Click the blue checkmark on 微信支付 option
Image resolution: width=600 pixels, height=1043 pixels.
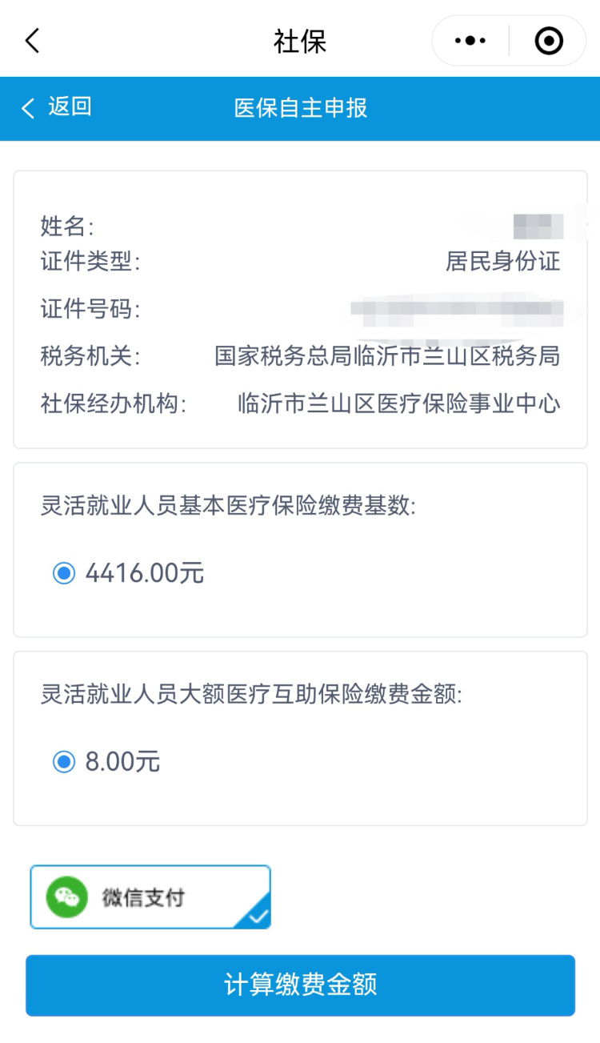[x=258, y=917]
